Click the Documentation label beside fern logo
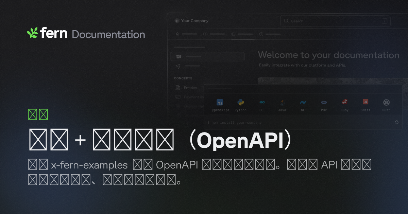The width and height of the screenshot is (408, 214). pos(108,34)
